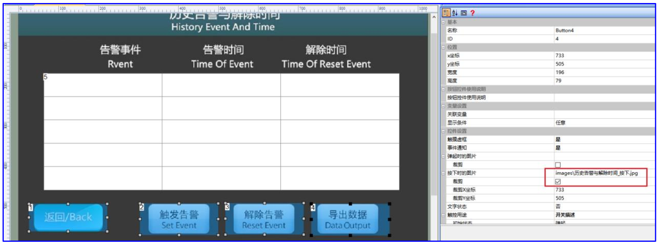Select the 导出数据 Data Output button
Image resolution: width=657 pixels, height=244 pixels.
pyautogui.click(x=348, y=219)
